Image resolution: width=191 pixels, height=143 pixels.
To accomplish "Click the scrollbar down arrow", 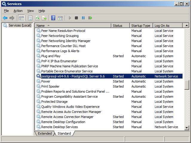I will point(187,128).
